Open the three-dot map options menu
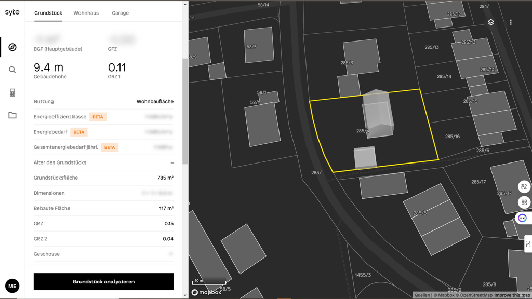 [x=511, y=22]
